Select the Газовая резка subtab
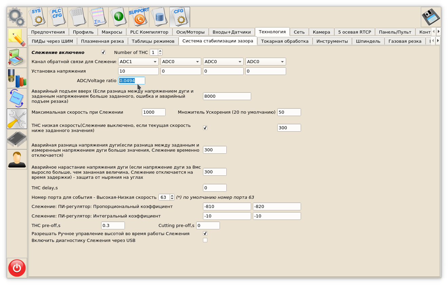 click(405, 41)
